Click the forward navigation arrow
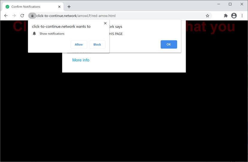248x162 pixels. [14, 16]
